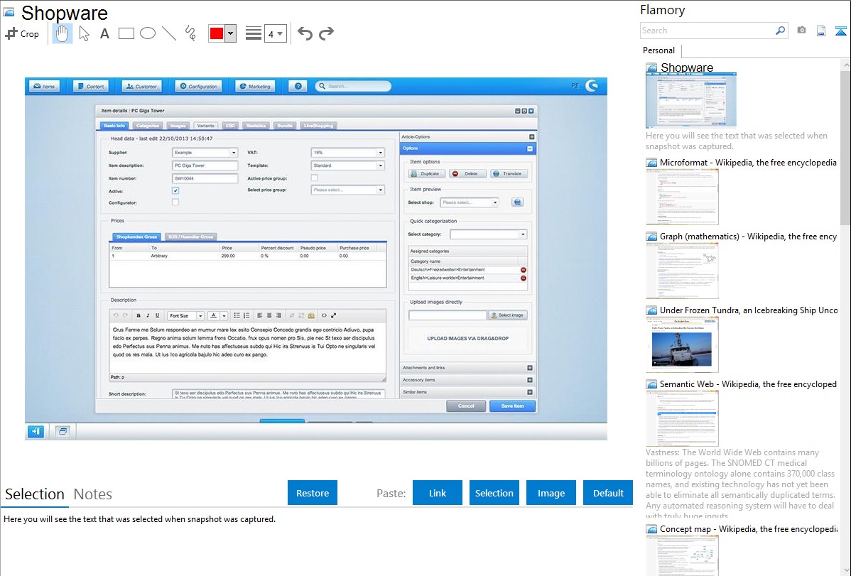This screenshot has width=851, height=576.
Task: Collapse the Options section in Shopware
Action: [530, 148]
